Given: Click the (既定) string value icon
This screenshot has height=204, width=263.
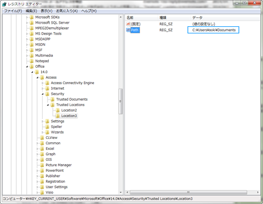Looking at the screenshot, I should (x=128, y=24).
